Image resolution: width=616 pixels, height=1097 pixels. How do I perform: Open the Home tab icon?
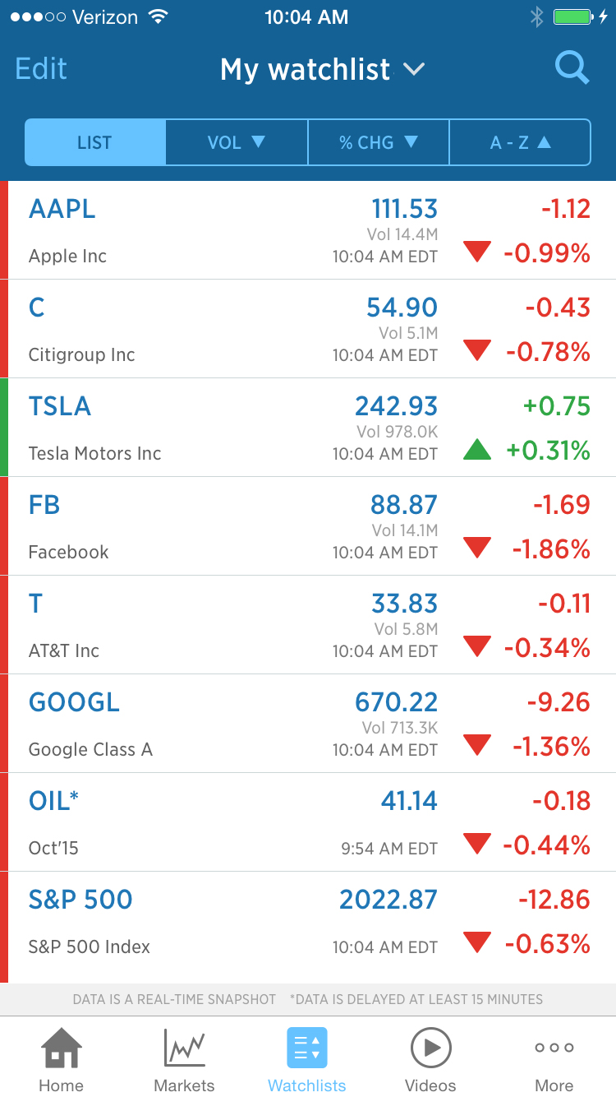tap(62, 1048)
